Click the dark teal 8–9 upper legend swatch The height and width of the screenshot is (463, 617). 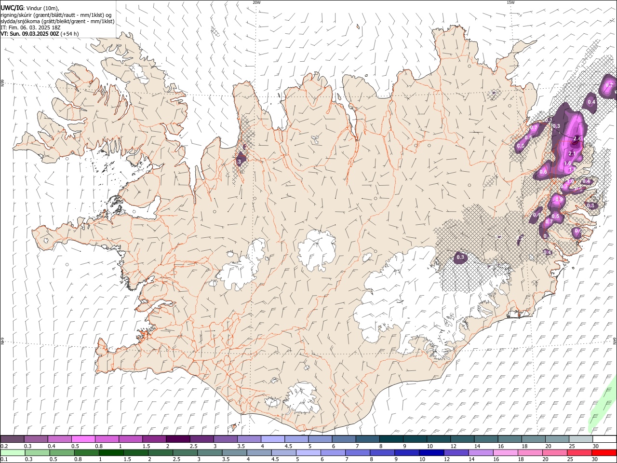[391, 439]
